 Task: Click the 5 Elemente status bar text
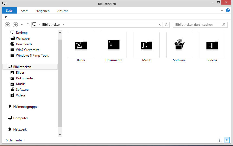(14, 140)
